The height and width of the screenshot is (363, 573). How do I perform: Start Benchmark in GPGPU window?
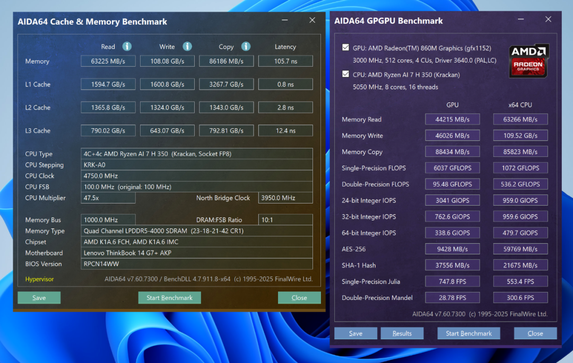[469, 333]
